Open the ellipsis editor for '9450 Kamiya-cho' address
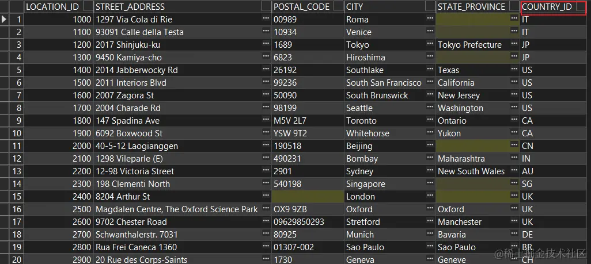The height and width of the screenshot is (264, 591). 266,56
